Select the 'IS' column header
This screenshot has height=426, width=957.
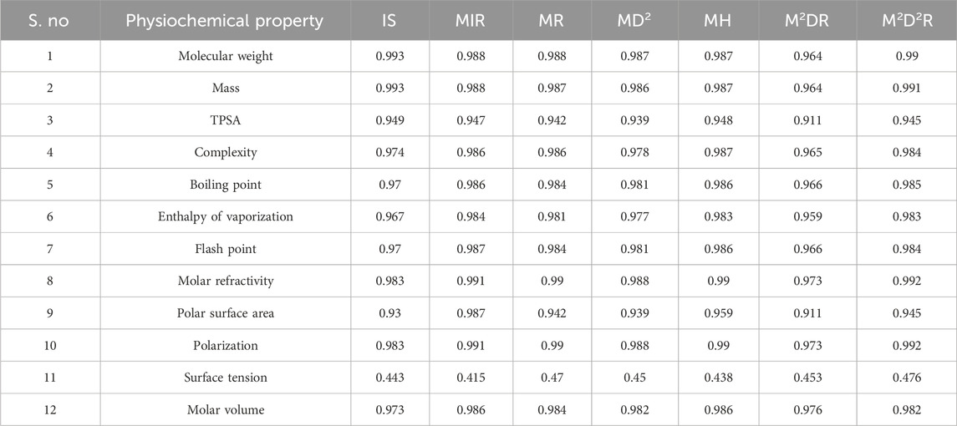click(389, 22)
